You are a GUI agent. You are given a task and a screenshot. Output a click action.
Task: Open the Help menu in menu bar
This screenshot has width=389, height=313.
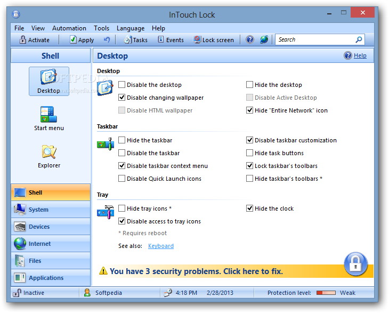pos(158,28)
